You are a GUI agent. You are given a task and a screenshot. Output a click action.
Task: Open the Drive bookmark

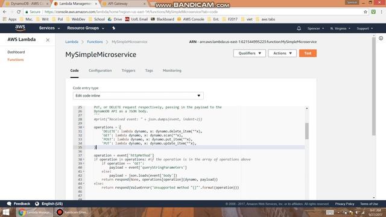(x=115, y=19)
